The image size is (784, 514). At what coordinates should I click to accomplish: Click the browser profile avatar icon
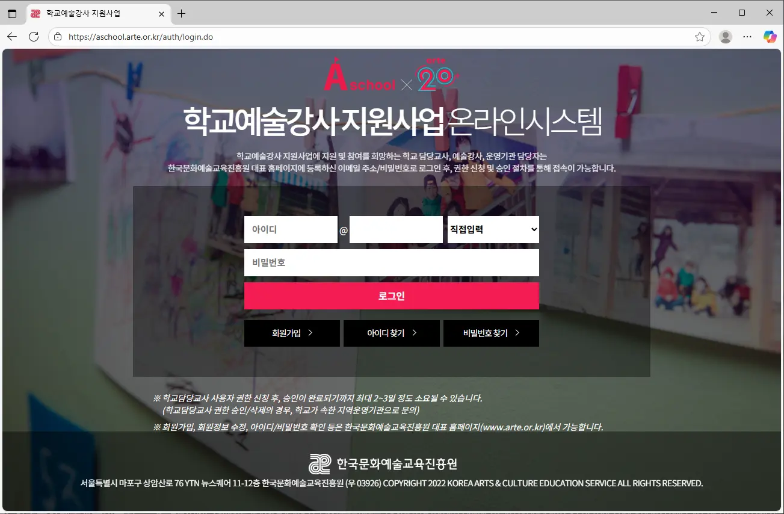pos(725,36)
